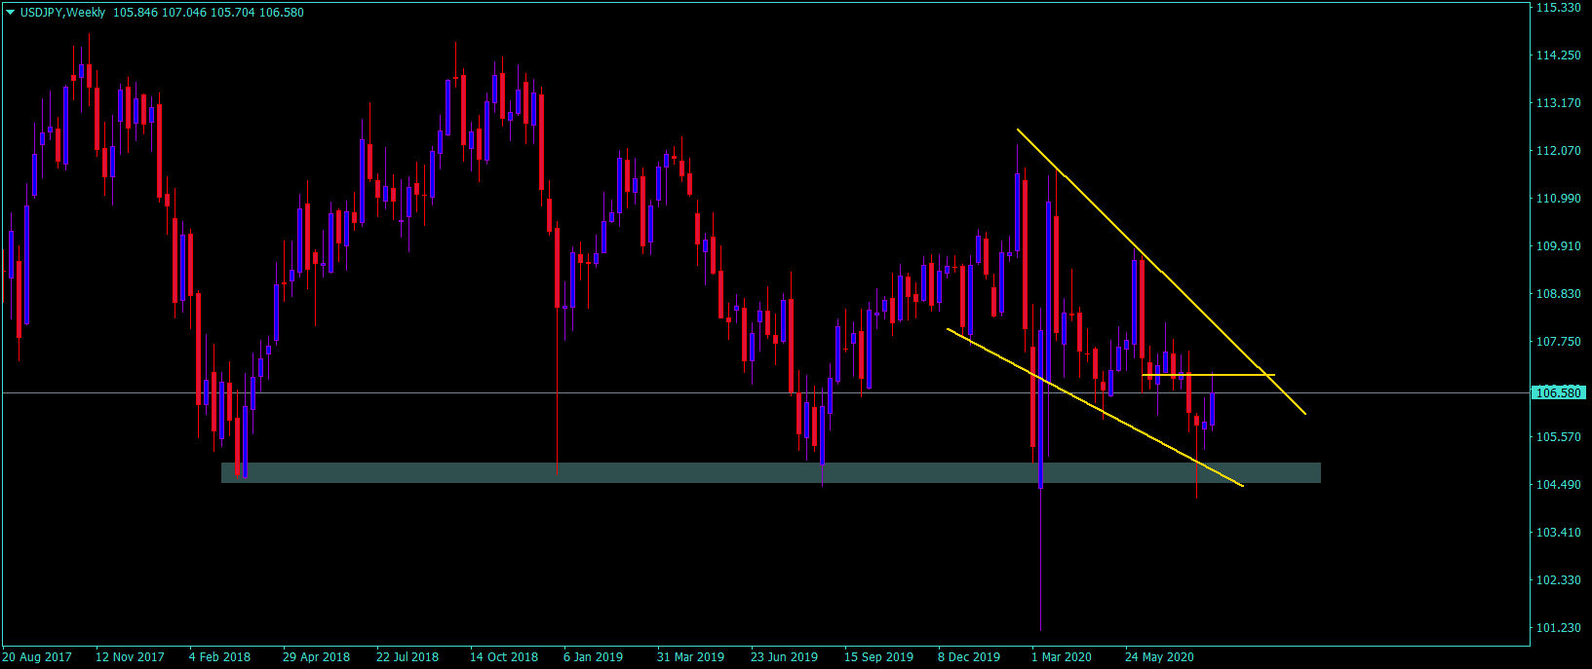Click the 110.990 price scale label
Screen dimensions: 1592x669
click(1558, 199)
